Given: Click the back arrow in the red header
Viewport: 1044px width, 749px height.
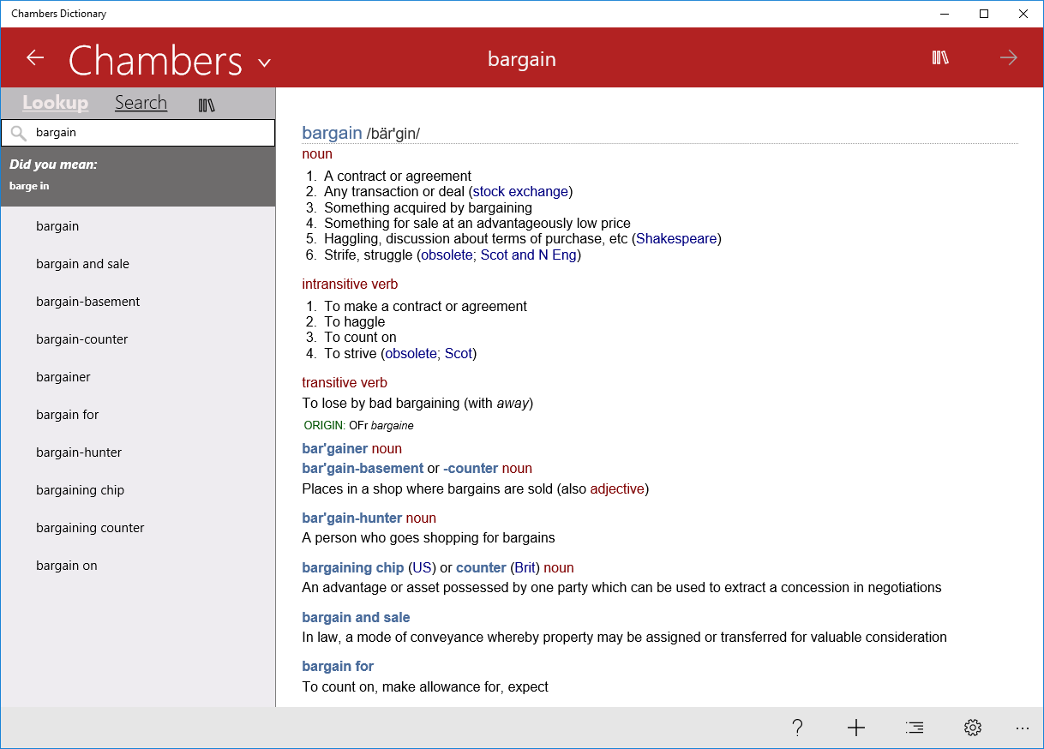Looking at the screenshot, I should tap(34, 57).
